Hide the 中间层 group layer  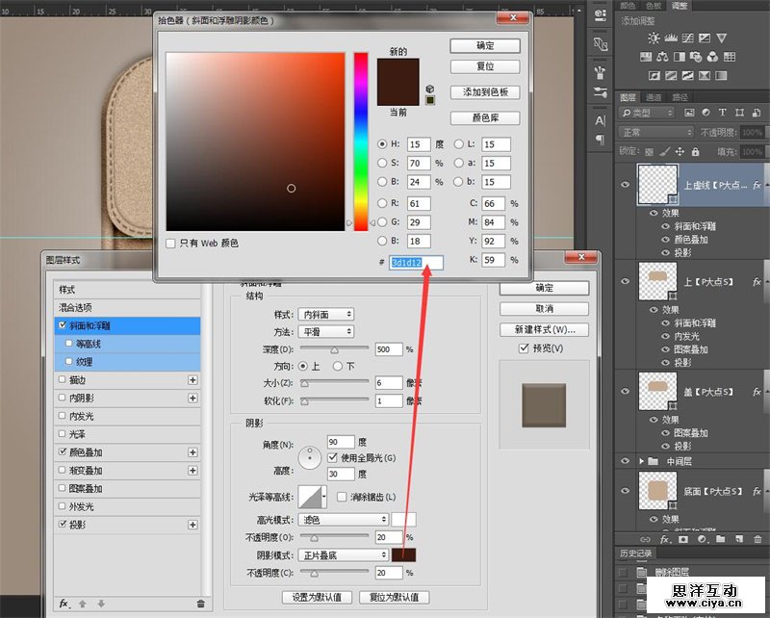coord(626,462)
